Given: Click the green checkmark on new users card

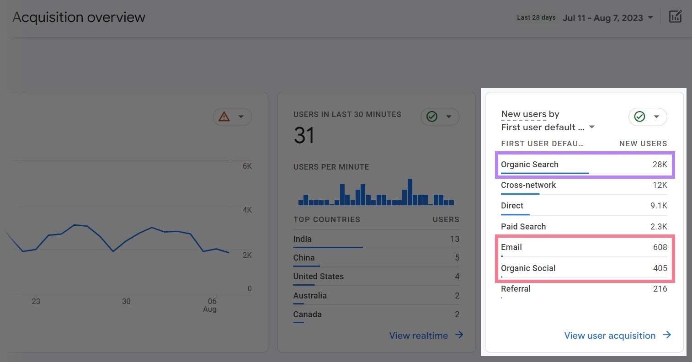Looking at the screenshot, I should [x=639, y=117].
